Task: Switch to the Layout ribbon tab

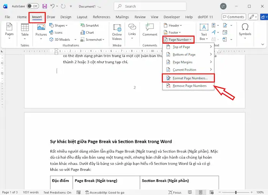Action: pyautogui.click(x=82, y=17)
